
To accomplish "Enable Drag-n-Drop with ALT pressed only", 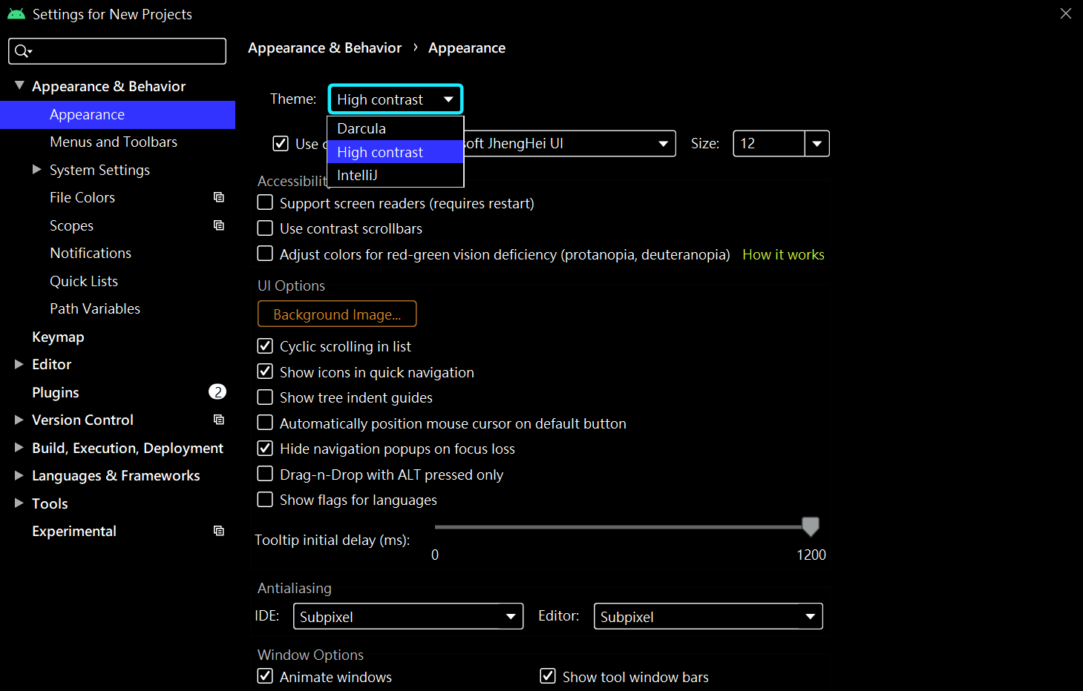I will [x=265, y=474].
